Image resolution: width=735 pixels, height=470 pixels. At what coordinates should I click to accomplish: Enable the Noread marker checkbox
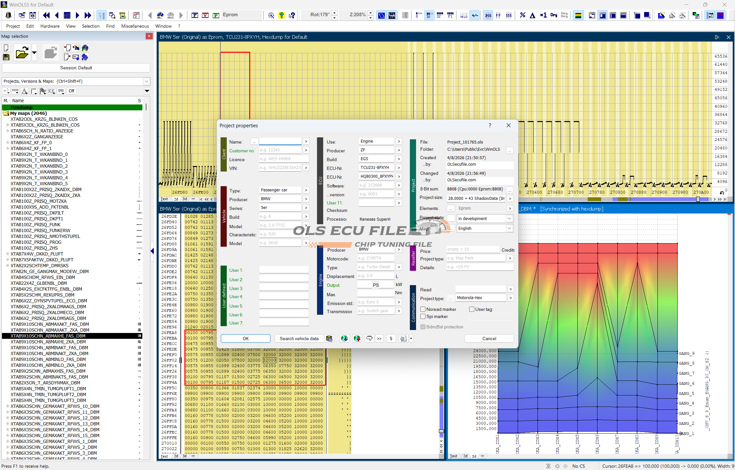click(423, 309)
